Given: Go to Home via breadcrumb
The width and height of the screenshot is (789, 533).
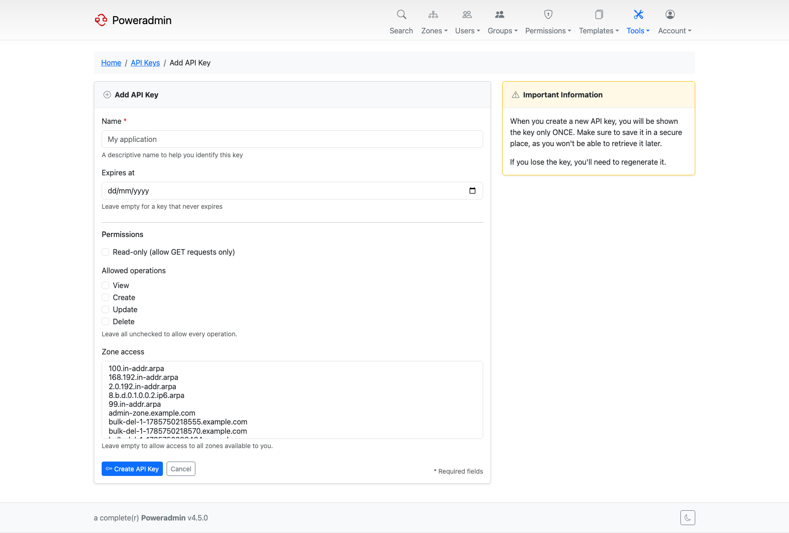Looking at the screenshot, I should tap(111, 63).
